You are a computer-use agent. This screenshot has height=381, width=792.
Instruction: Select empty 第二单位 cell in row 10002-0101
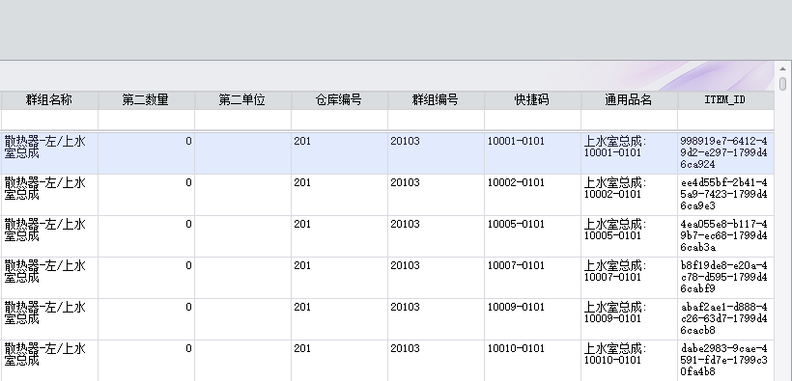242,195
